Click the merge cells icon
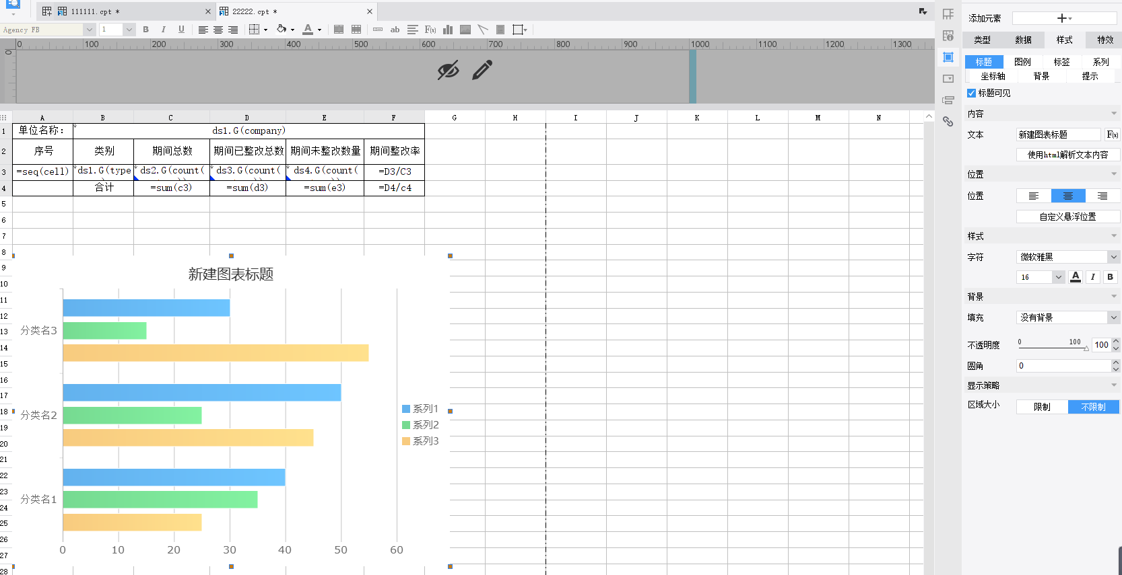The image size is (1122, 575). coord(339,30)
